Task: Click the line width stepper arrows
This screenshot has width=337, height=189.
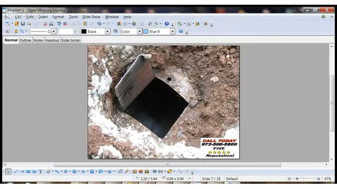Action: (x=75, y=31)
